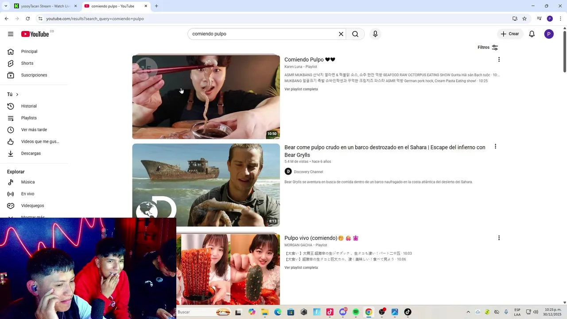Click the address bar URL
Screen dimensions: 567x319
[x=95, y=19]
